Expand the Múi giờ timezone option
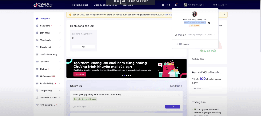Screen dimensions: 261x116 point(214,35)
